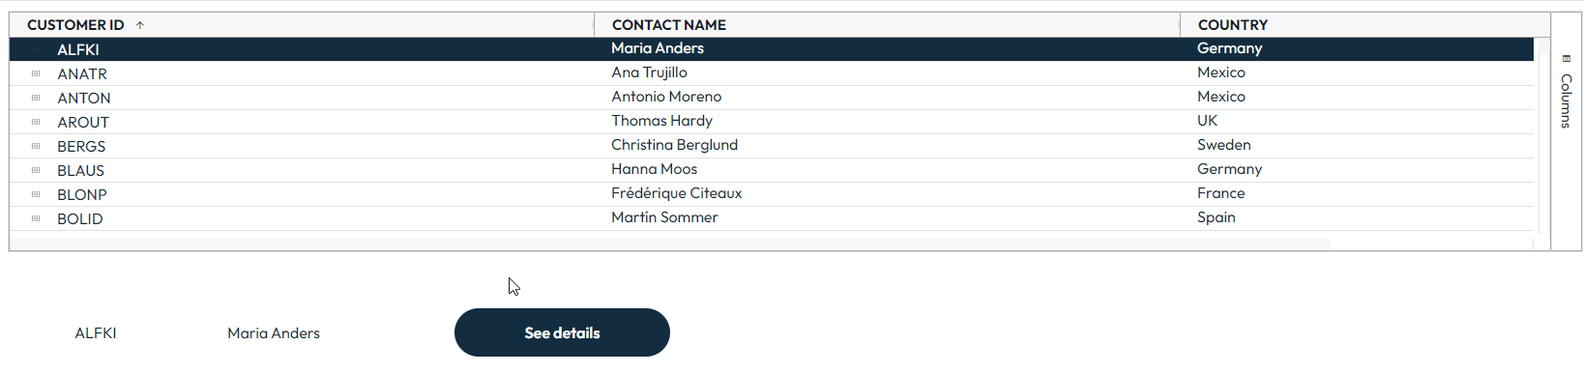Click the ascending sort arrow beside Customer ID
Image resolution: width=1583 pixels, height=374 pixels.
coord(140,25)
